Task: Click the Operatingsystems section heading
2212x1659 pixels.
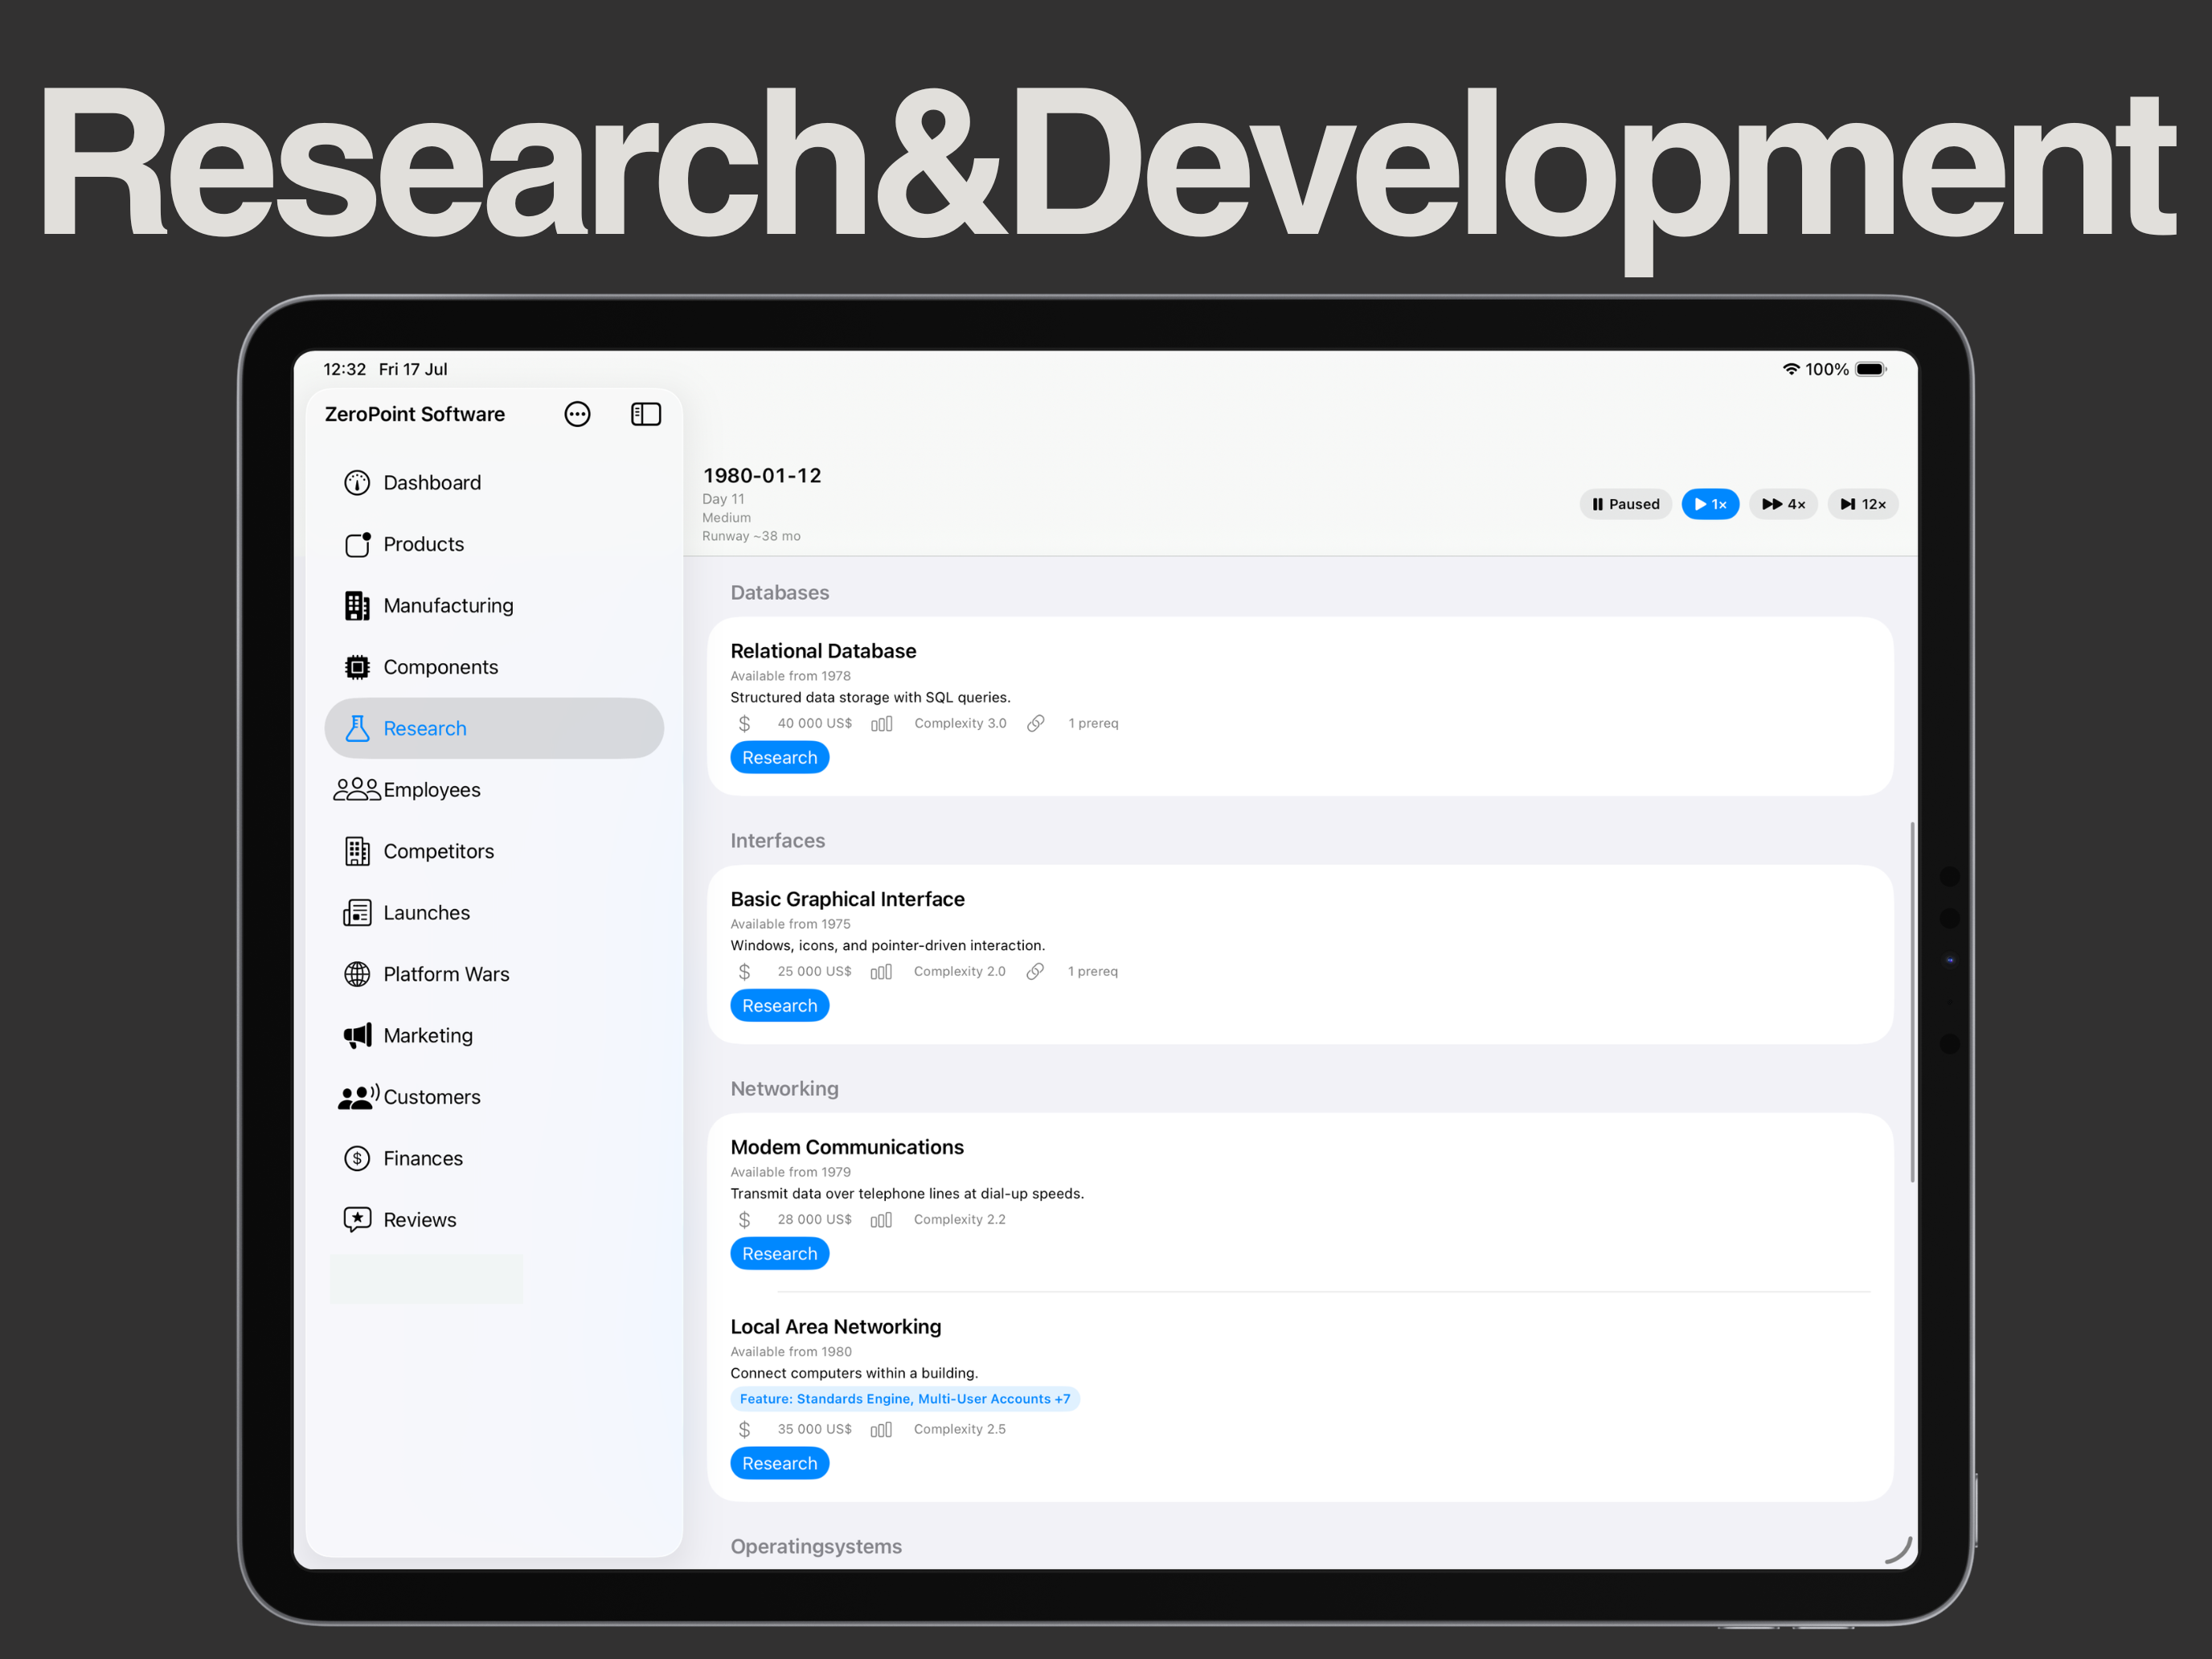Action: pos(816,1547)
